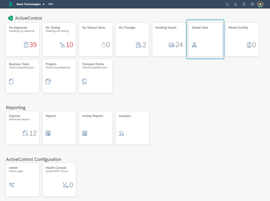This screenshot has height=201, width=270.
Task: Click the W01 system label in header
Action: (x=51, y=4)
